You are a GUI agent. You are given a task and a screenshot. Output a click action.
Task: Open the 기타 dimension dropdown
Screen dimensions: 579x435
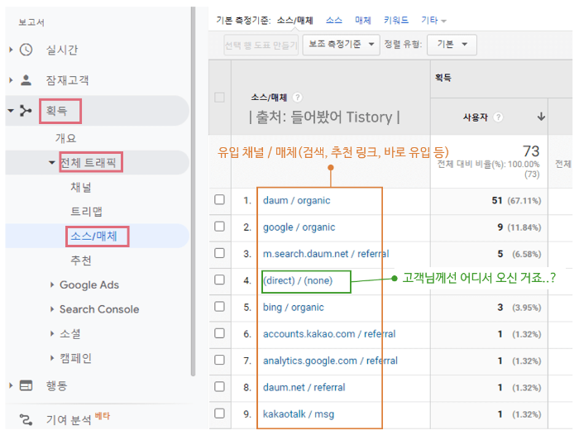coord(434,21)
